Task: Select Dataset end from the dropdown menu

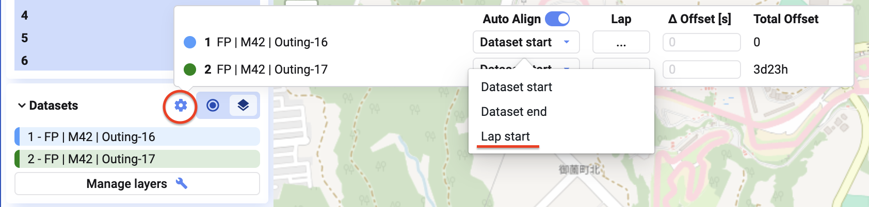Action: (x=513, y=112)
